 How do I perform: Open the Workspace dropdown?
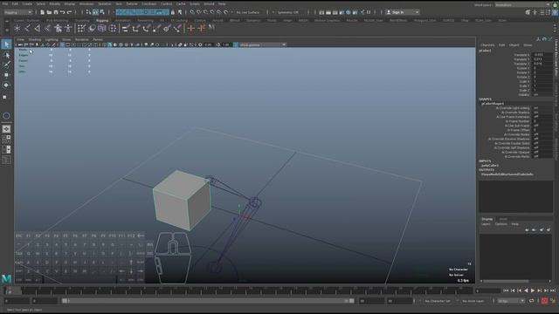[523, 4]
